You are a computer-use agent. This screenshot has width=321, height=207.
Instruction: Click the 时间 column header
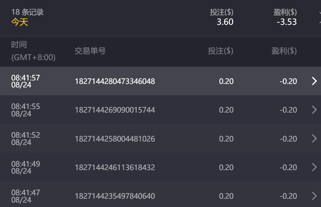[19, 45]
